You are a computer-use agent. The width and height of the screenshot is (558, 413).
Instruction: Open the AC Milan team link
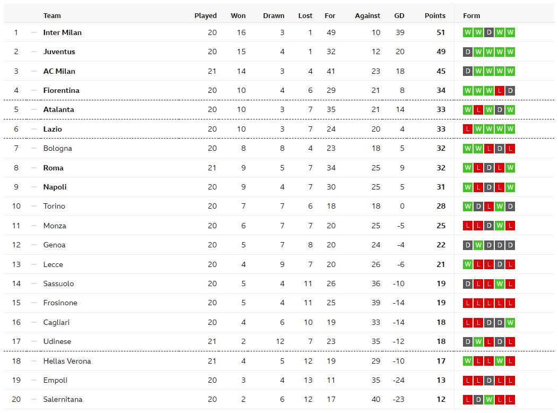59,71
